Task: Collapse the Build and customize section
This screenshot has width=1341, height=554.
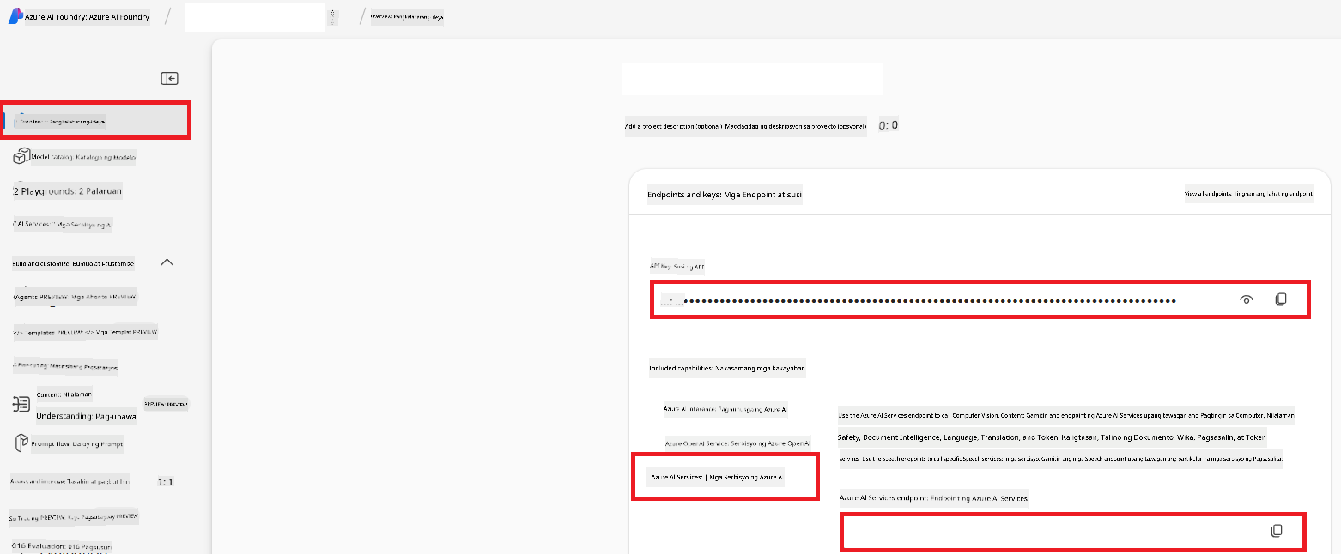Action: pyautogui.click(x=167, y=262)
